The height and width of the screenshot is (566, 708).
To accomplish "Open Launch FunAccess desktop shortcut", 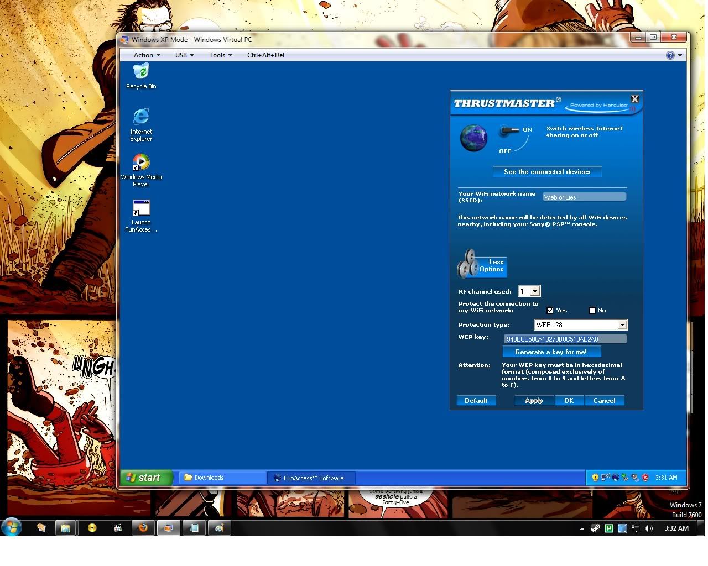I will tap(141, 216).
